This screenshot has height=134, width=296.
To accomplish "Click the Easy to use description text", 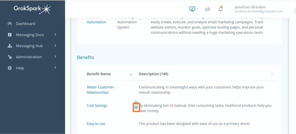I will [x=195, y=124].
